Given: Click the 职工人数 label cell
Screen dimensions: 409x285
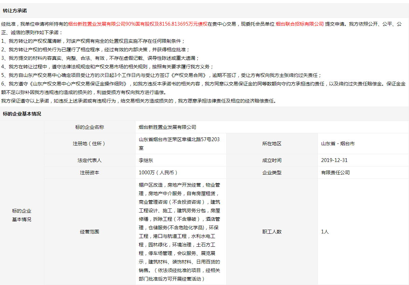Looking at the screenshot, I should click(272, 232).
